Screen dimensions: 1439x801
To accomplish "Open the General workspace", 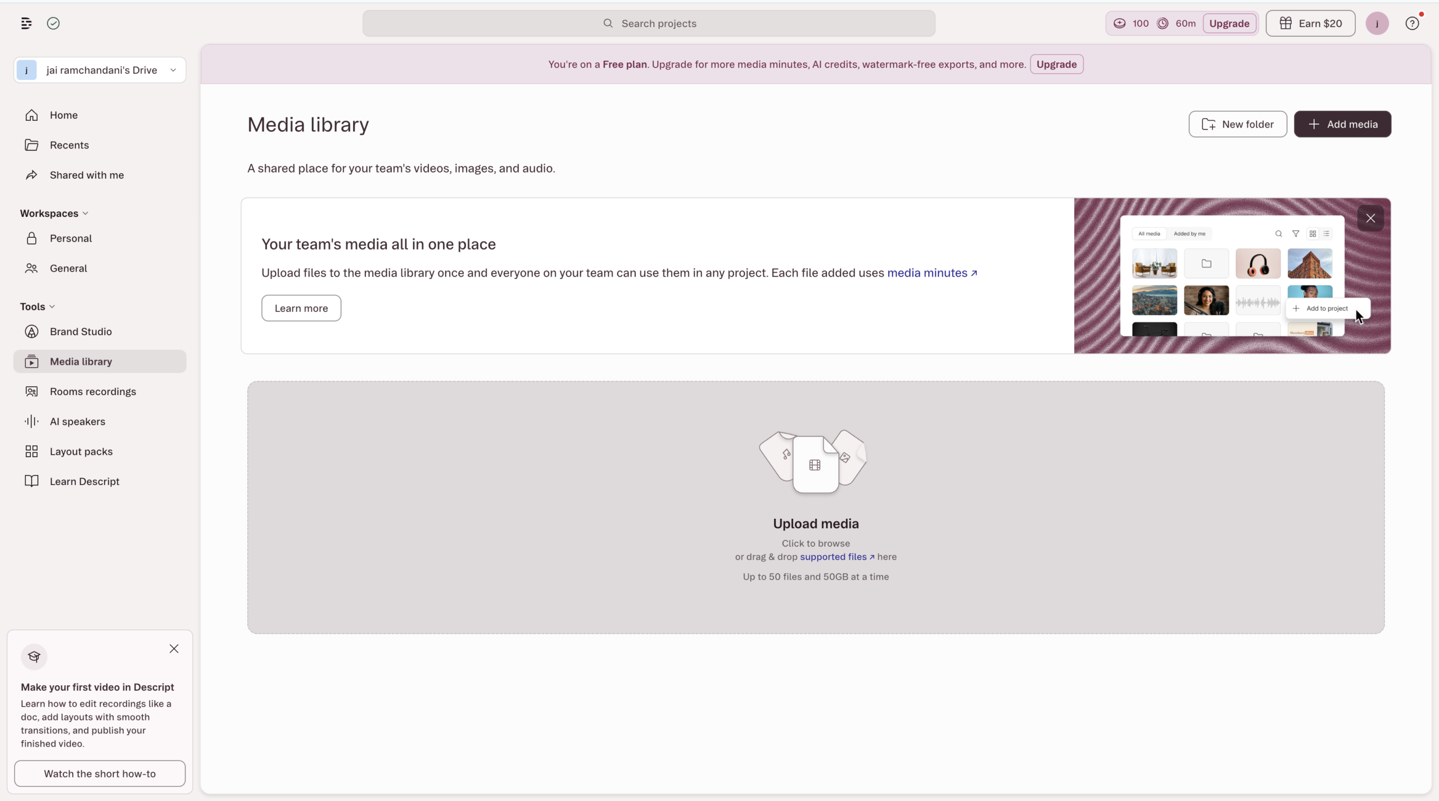I will click(100, 268).
